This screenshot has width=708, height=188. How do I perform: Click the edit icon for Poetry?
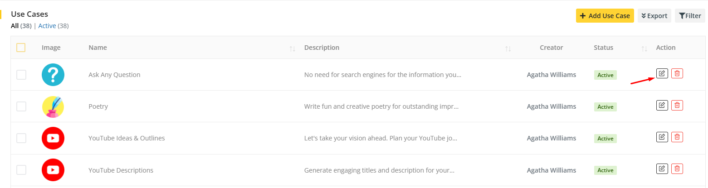tap(662, 105)
